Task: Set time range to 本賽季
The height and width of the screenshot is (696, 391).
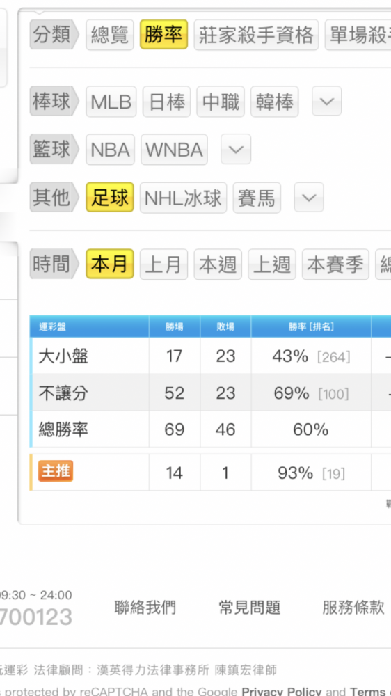Action: coord(335,264)
